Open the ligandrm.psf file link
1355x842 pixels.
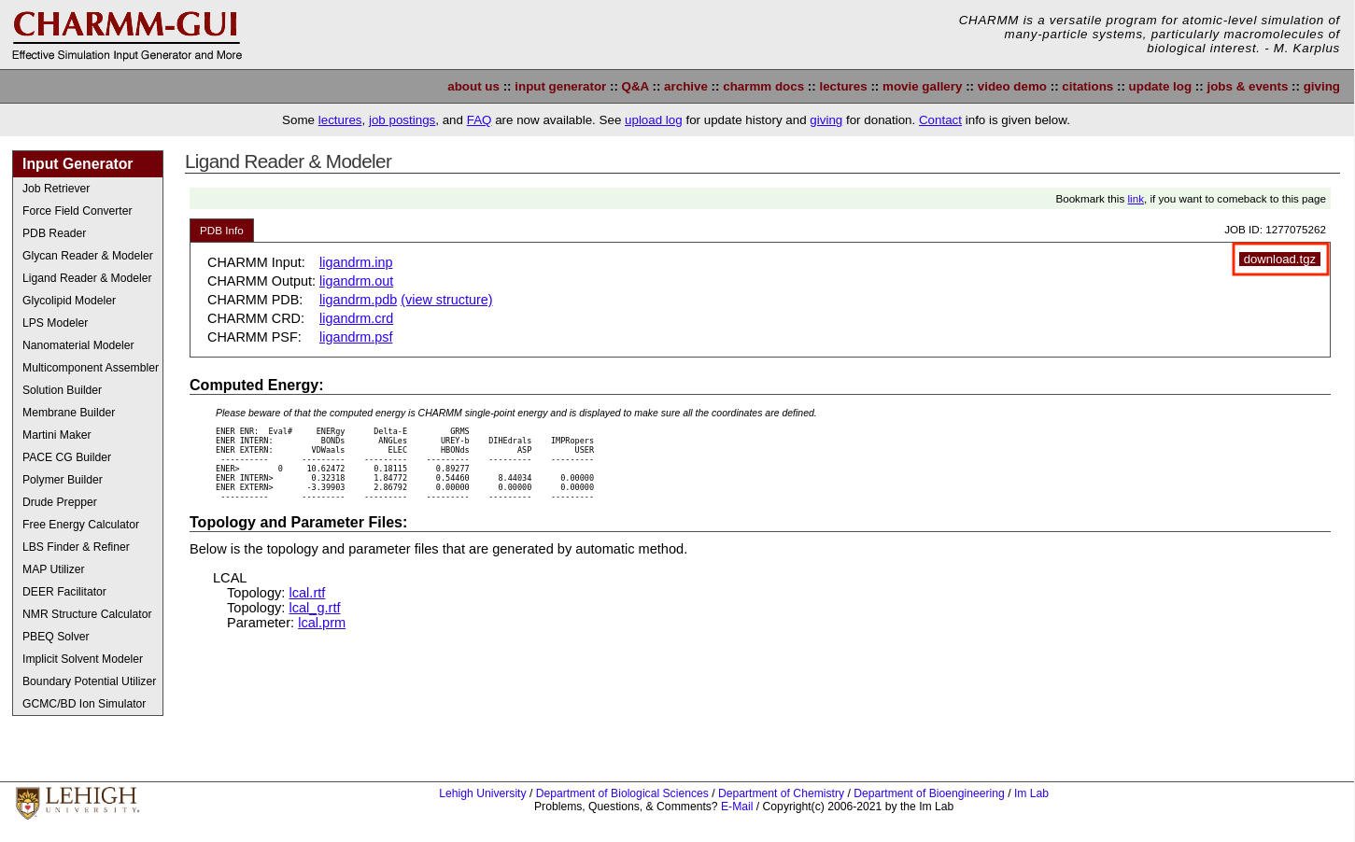coord(356,337)
